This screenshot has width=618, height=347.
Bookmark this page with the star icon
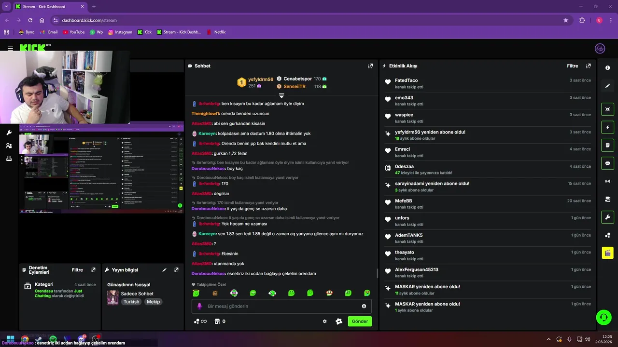[566, 20]
